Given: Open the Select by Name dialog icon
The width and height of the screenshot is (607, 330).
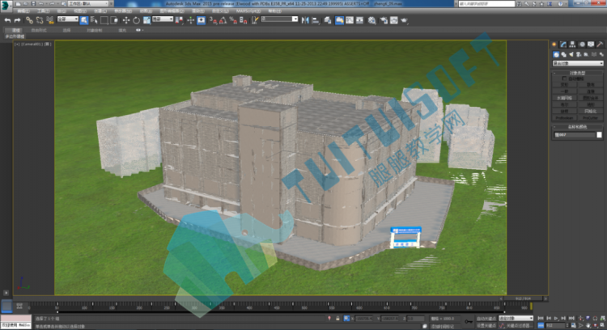Looking at the screenshot, I should (x=94, y=20).
